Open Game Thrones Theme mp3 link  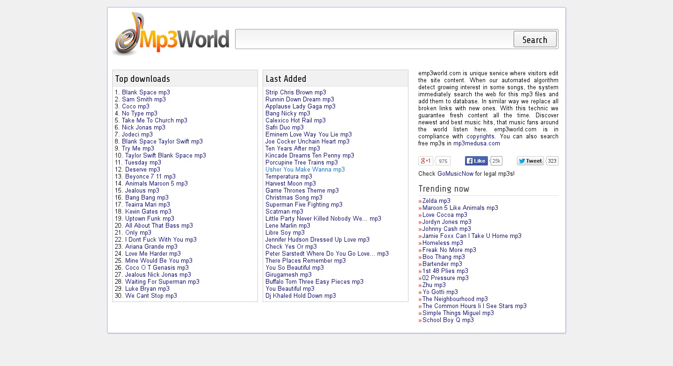click(302, 191)
